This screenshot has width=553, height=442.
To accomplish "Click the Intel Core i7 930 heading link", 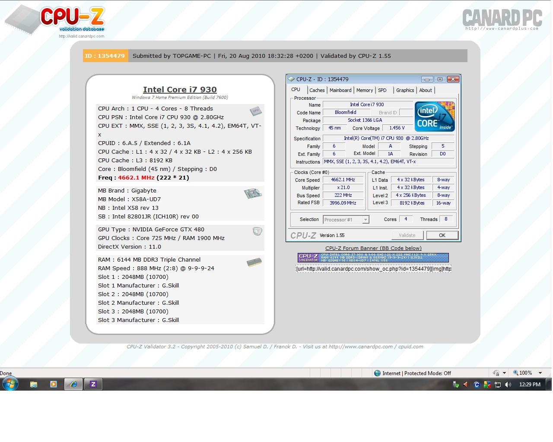I will [x=180, y=89].
